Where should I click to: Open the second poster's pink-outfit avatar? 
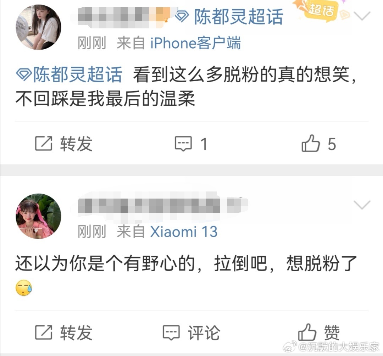pos(38,216)
